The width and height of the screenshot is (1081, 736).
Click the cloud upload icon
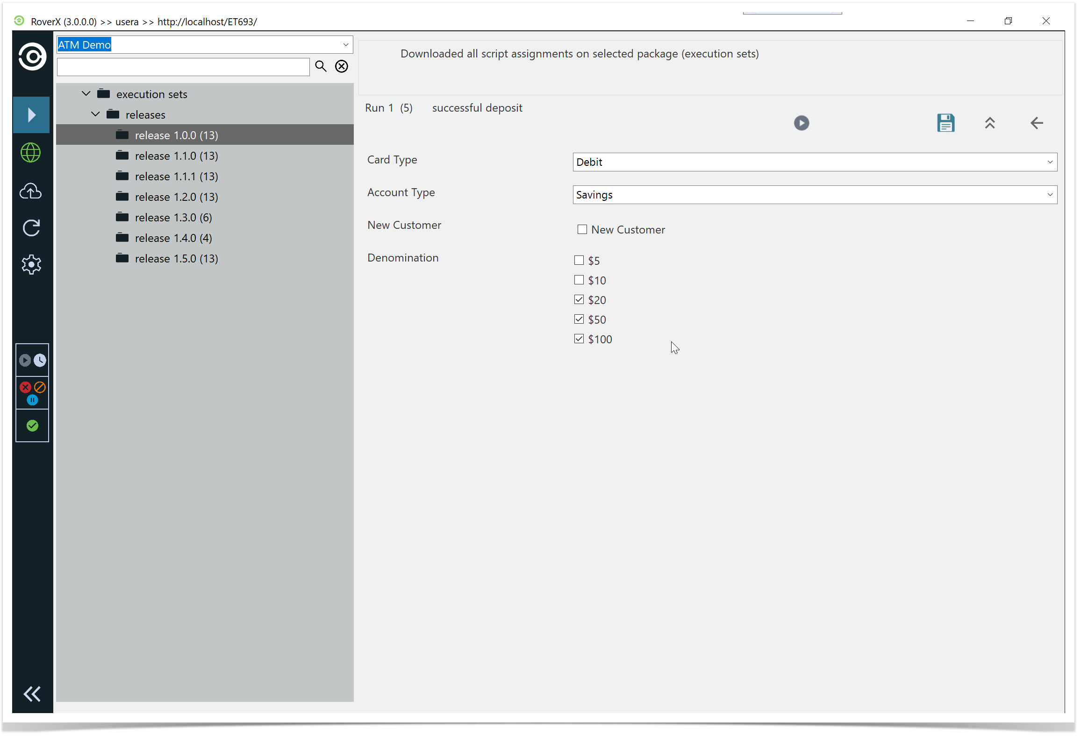[31, 191]
